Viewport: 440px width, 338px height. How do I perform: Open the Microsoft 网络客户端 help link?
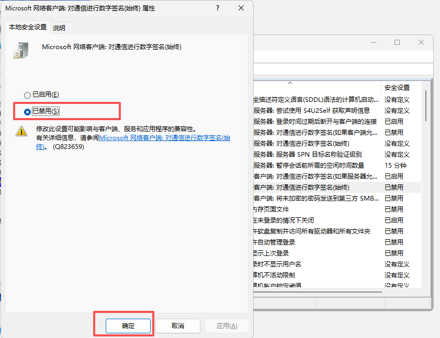click(164, 138)
